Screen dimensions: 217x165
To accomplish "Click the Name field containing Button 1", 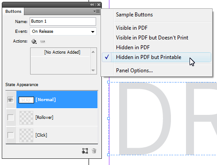I will [x=63, y=21].
